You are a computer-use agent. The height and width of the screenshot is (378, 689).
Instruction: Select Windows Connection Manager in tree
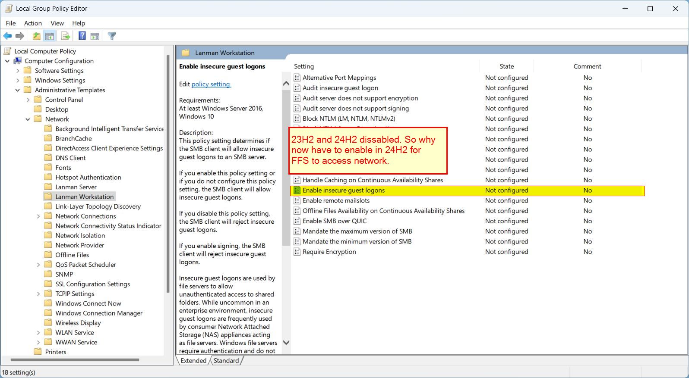tap(99, 313)
